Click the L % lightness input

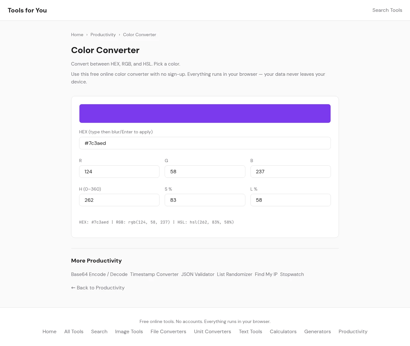(x=290, y=200)
